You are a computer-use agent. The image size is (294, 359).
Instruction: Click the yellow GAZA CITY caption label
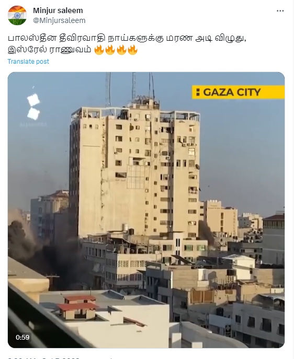click(238, 92)
